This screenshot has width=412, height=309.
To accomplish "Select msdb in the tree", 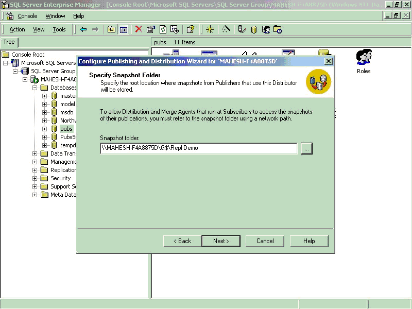I will coord(67,112).
